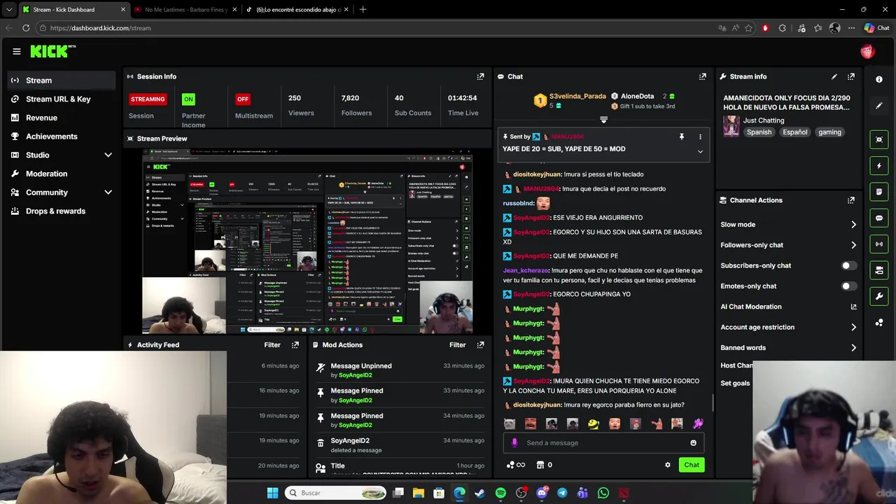Open the info icon in right toolbar
896x504 pixels.
click(879, 79)
